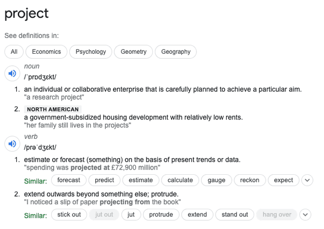Open the 'predict' synonym
Image resolution: width=324 pixels, height=229 pixels.
104,180
